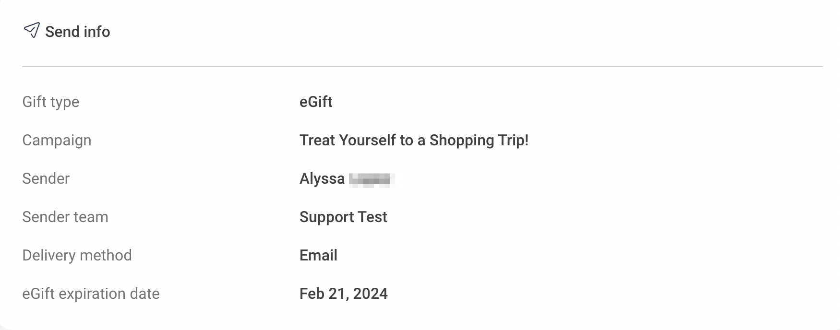Click the year 2024 in expiration date
This screenshot has height=330, width=840.
tap(370, 294)
